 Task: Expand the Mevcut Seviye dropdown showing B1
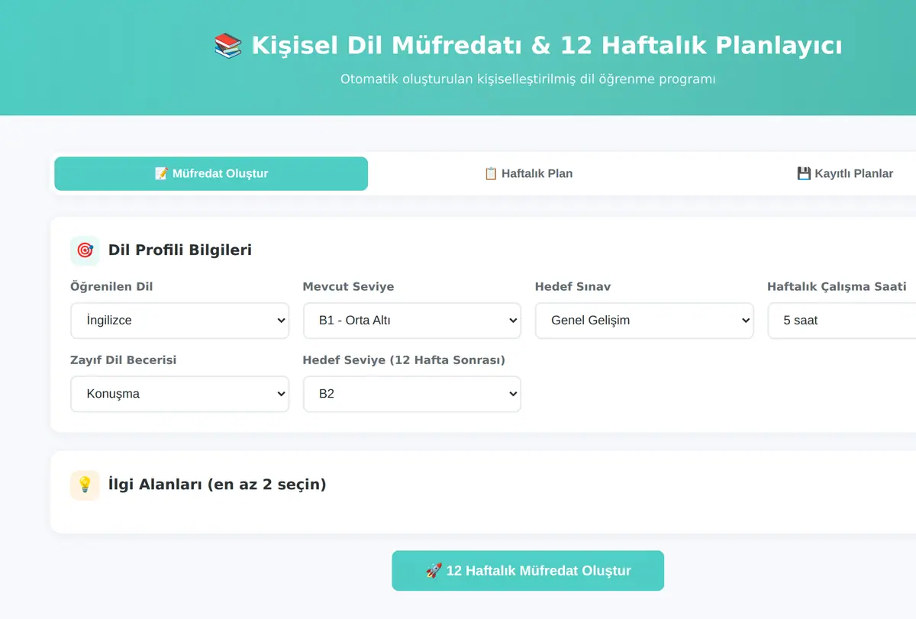pyautogui.click(x=412, y=321)
